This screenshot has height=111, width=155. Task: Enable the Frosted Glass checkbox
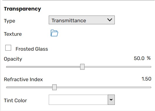click(8, 48)
